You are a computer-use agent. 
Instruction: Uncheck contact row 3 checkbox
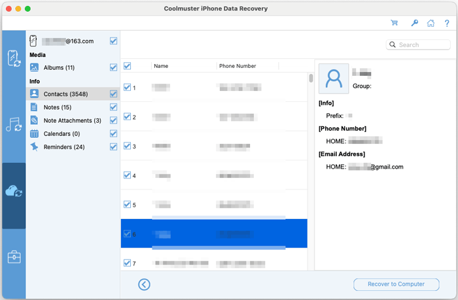tap(127, 146)
